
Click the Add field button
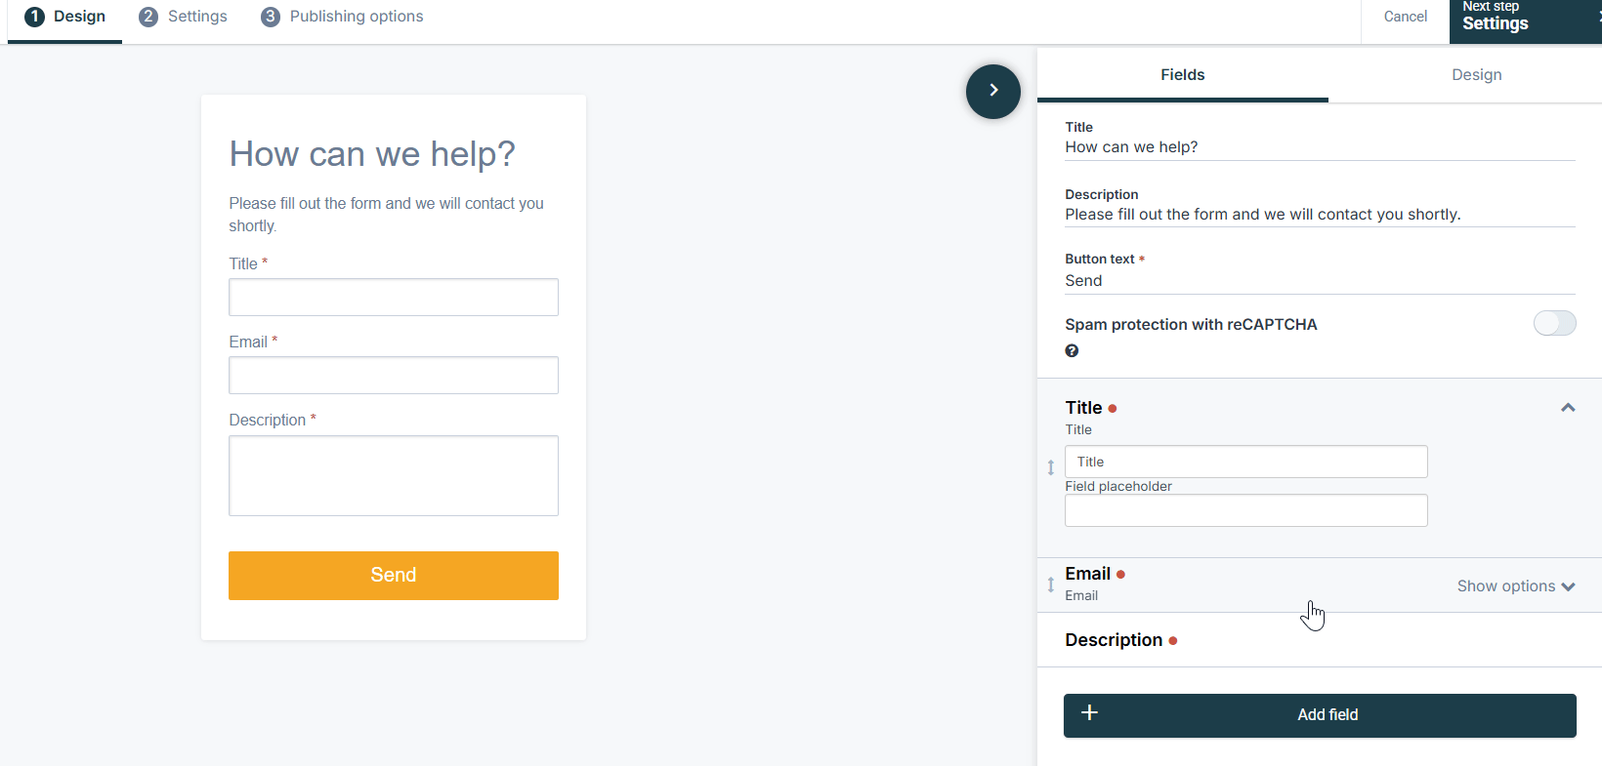pyautogui.click(x=1320, y=715)
